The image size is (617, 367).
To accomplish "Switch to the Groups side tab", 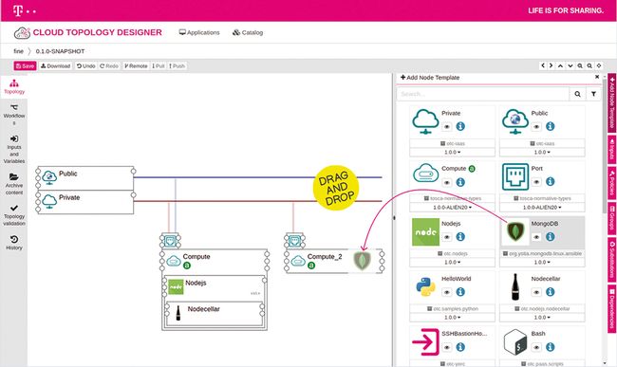I will (x=612, y=218).
